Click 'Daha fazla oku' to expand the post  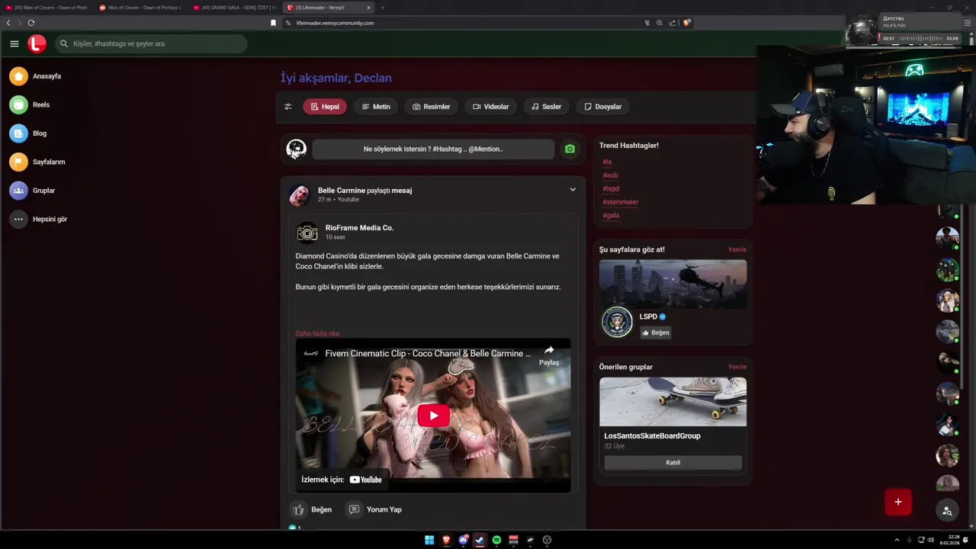pyautogui.click(x=317, y=333)
